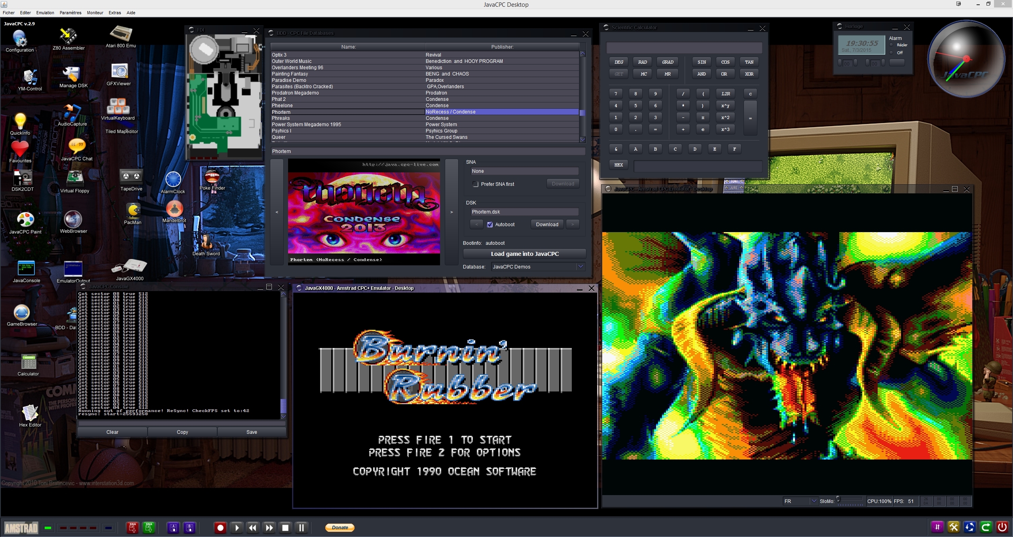Click Clear in JavaCPC Console
The width and height of the screenshot is (1013, 537).
point(112,432)
